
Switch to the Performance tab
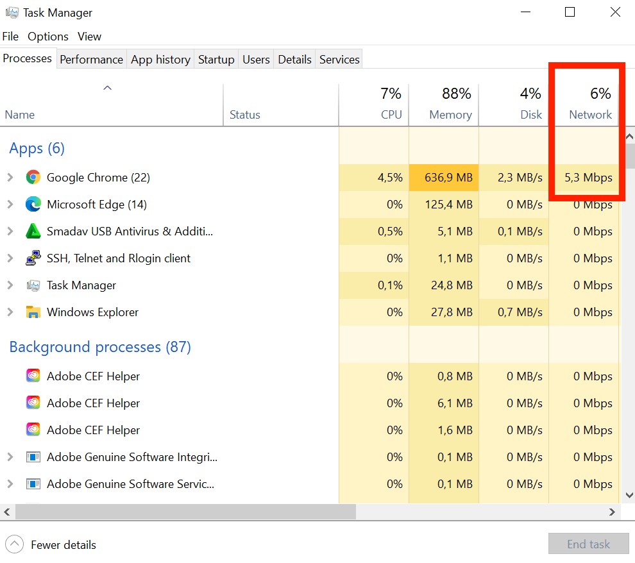(92, 60)
